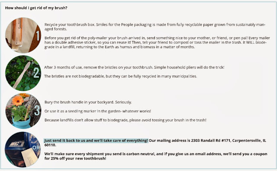Click the mailing address '2303 Randall Rd #171'
Image resolution: width=277 pixels, height=171 pixels.
coord(211,140)
